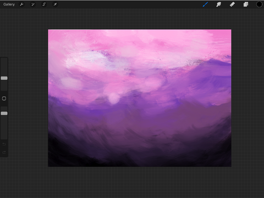
Task: Tap the pink and purple painting canvas
Action: coord(140,98)
